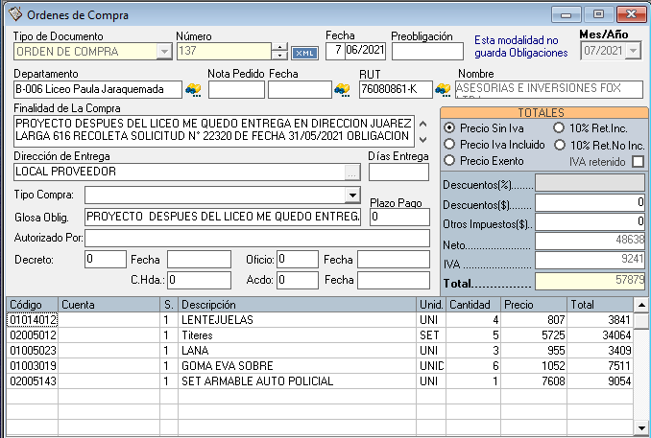Click the Decreto number field

[x=106, y=260]
